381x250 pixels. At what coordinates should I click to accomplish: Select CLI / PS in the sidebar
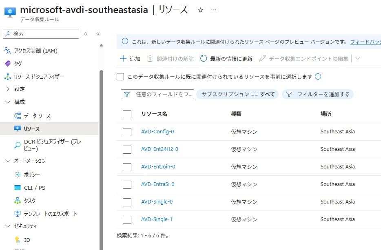pos(34,188)
